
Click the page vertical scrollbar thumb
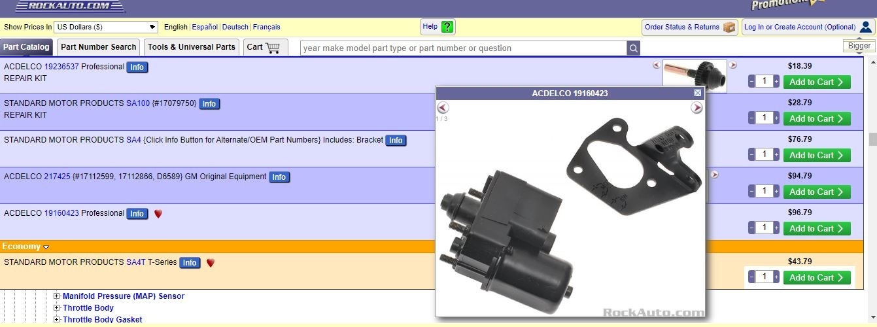872,139
